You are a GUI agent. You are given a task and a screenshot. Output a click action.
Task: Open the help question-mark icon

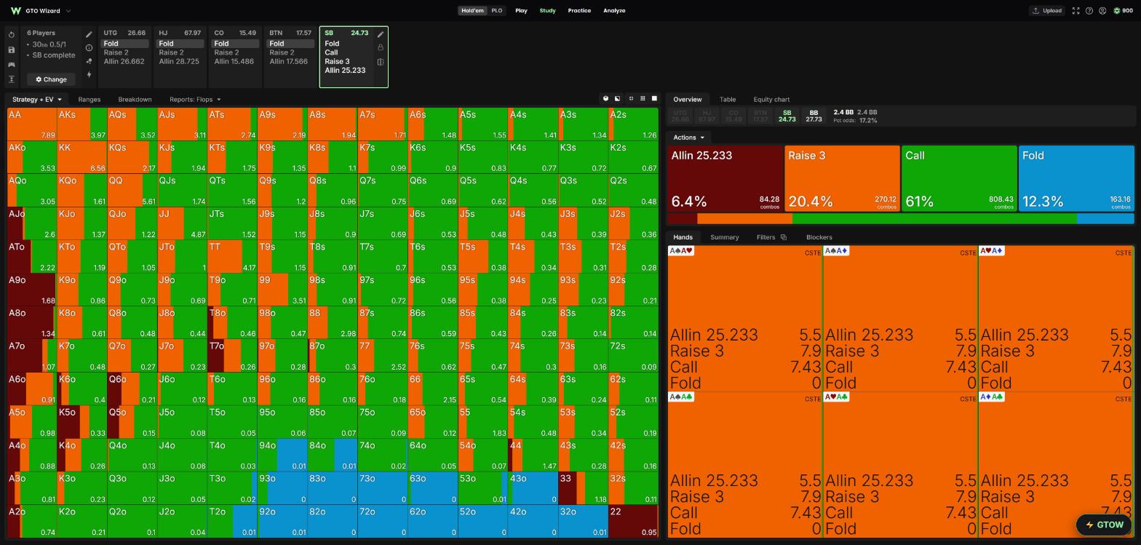(x=1089, y=11)
